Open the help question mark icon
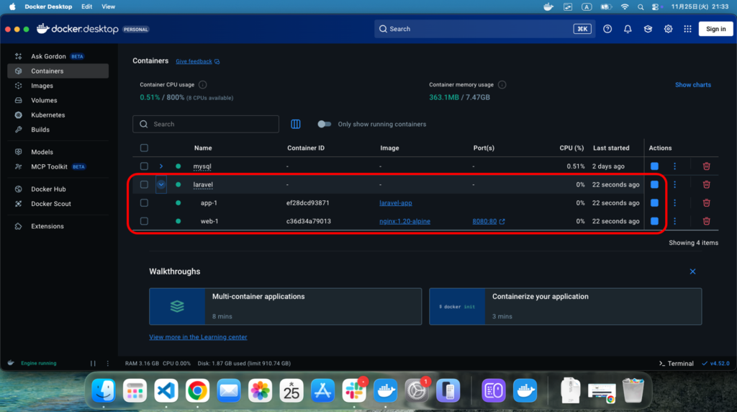Image resolution: width=737 pixels, height=412 pixels. point(607,29)
